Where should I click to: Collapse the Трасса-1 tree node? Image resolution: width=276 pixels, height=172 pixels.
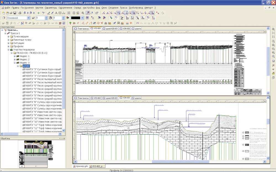coord(5,33)
